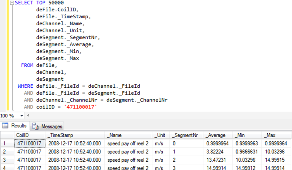Select the _SegmentNr column header
This screenshot has height=170, width=292.
pos(186,135)
